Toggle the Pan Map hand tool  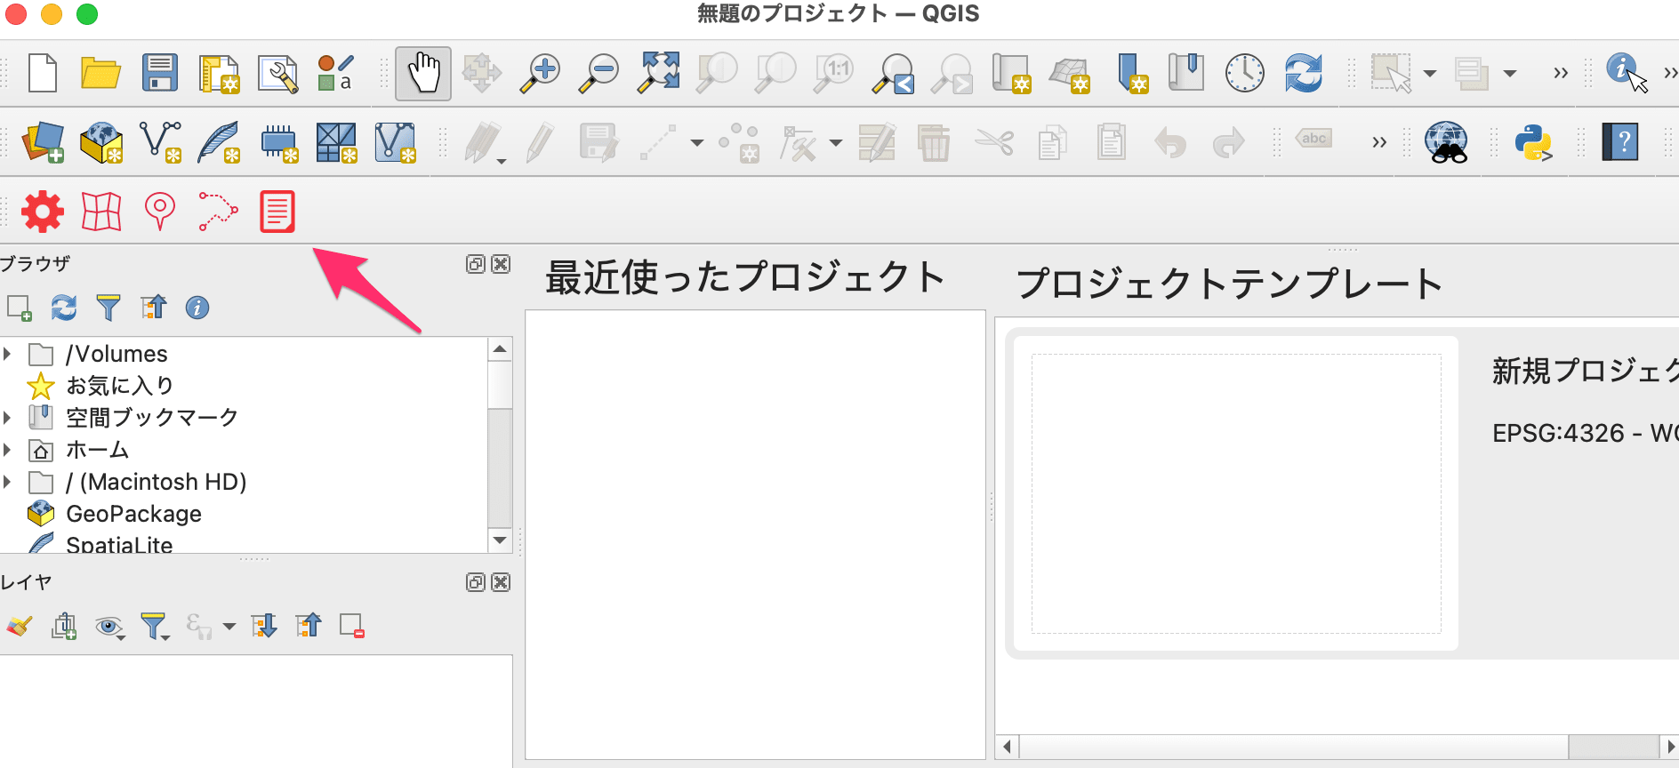pyautogui.click(x=423, y=73)
